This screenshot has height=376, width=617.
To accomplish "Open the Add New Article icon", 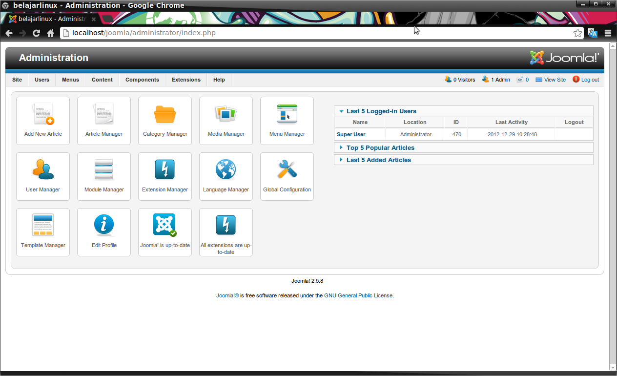I will point(43,121).
